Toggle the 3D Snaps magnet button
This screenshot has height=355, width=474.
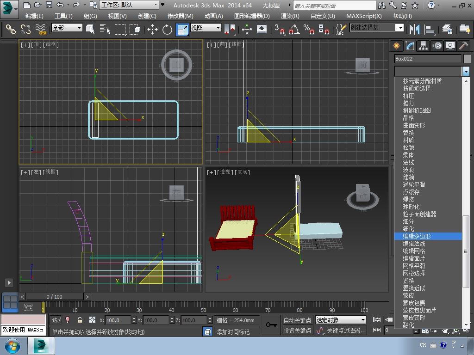point(280,29)
